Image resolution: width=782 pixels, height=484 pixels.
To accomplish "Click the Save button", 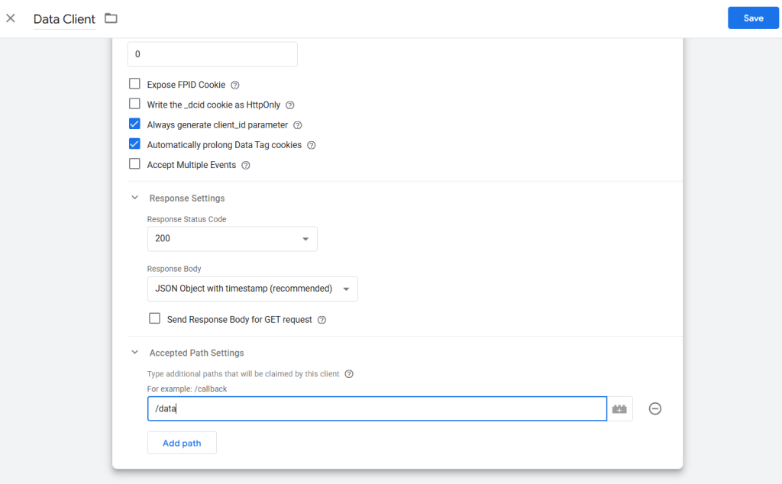I will click(x=753, y=18).
